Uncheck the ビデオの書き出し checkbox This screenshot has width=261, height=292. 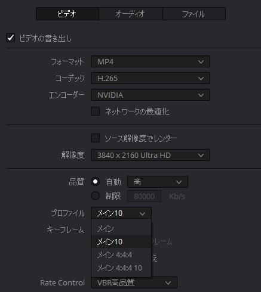coord(11,38)
